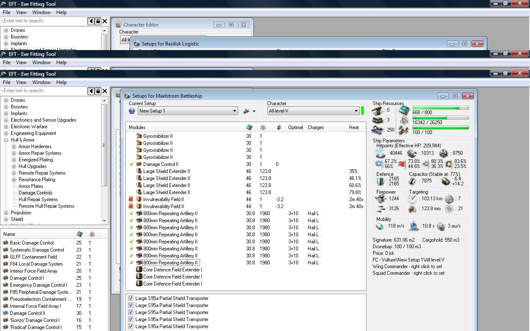Open the View menu in the front EFT window
Image resolution: width=530 pixels, height=331 pixels.
[x=21, y=82]
